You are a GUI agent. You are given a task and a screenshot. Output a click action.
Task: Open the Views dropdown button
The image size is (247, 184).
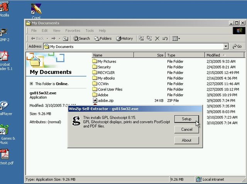(x=176, y=39)
